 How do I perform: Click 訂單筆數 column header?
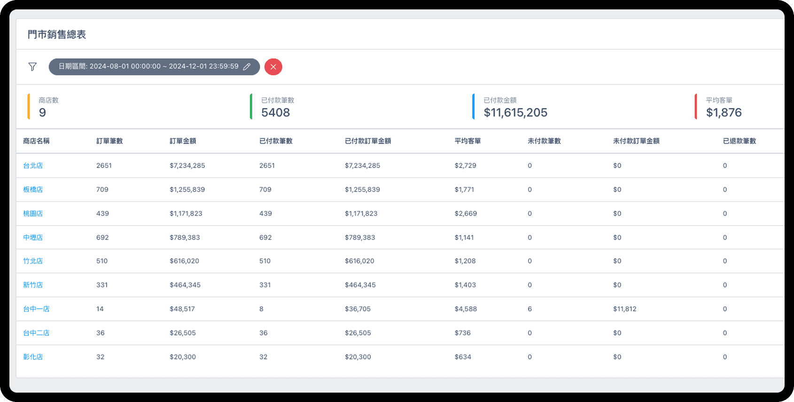109,141
